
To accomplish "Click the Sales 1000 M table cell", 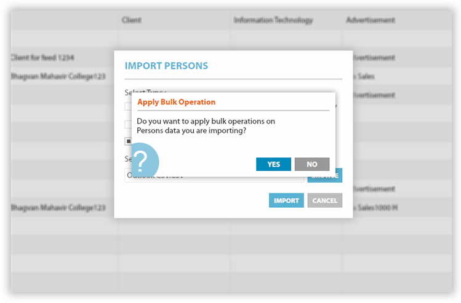I will click(375, 208).
